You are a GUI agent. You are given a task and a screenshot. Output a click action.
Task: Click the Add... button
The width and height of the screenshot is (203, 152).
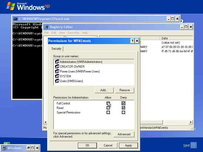104,90
